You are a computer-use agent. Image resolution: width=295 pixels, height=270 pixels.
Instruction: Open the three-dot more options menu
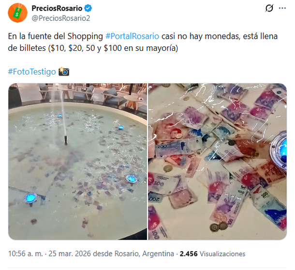click(x=283, y=9)
